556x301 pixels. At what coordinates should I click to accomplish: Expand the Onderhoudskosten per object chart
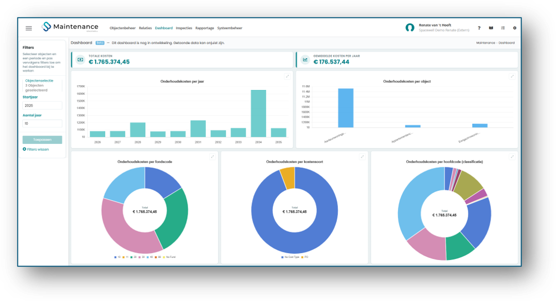coord(512,76)
